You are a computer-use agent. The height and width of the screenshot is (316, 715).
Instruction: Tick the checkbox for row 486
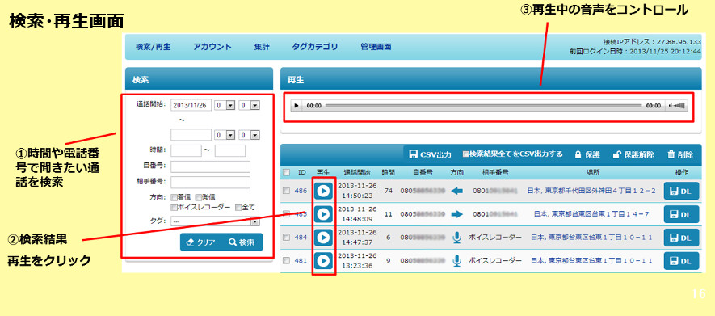286,191
